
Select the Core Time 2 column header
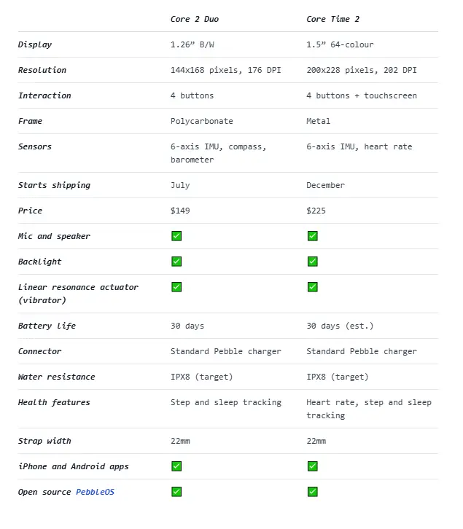332,19
